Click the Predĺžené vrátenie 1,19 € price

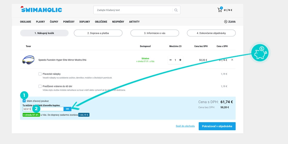tap(224, 86)
